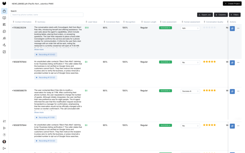Open Human assessment dropdown showing Success-A
The image size is (245, 153).
(190, 91)
